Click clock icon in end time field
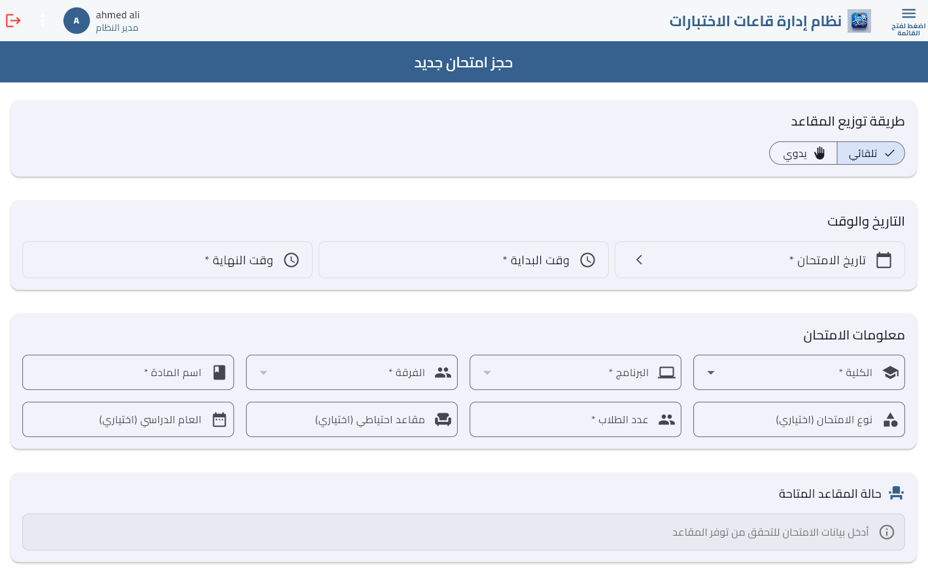The image size is (928, 571). 292,260
